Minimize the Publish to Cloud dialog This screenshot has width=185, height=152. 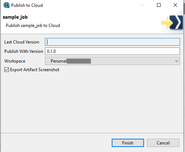pyautogui.click(x=143, y=5)
